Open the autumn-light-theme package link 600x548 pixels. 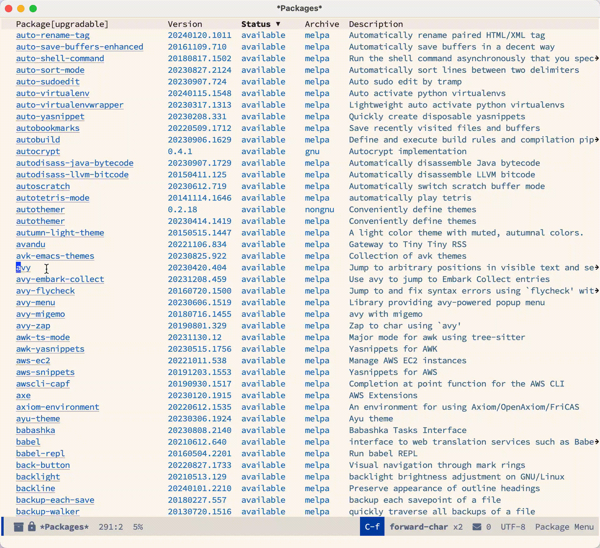tap(60, 233)
